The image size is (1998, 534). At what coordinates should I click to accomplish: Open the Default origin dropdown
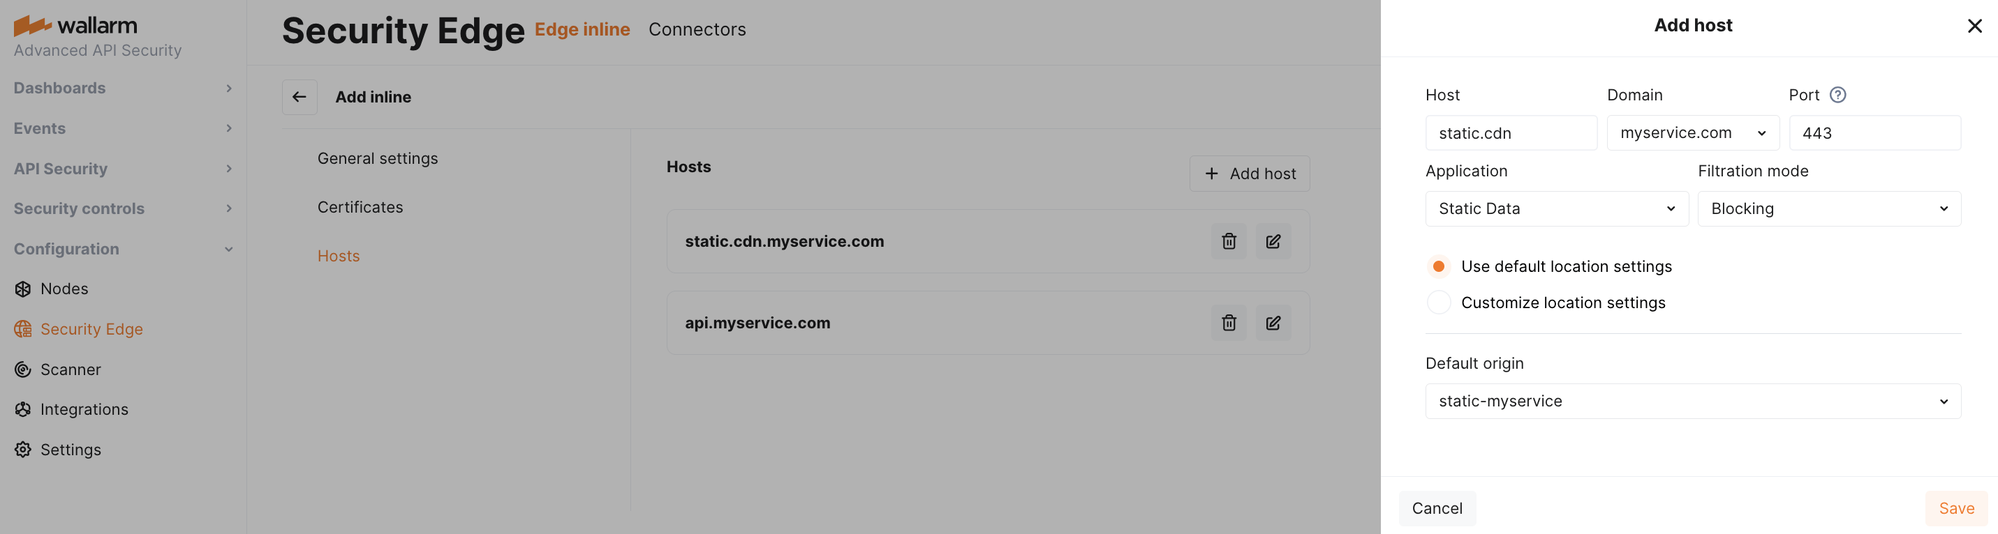1692,402
